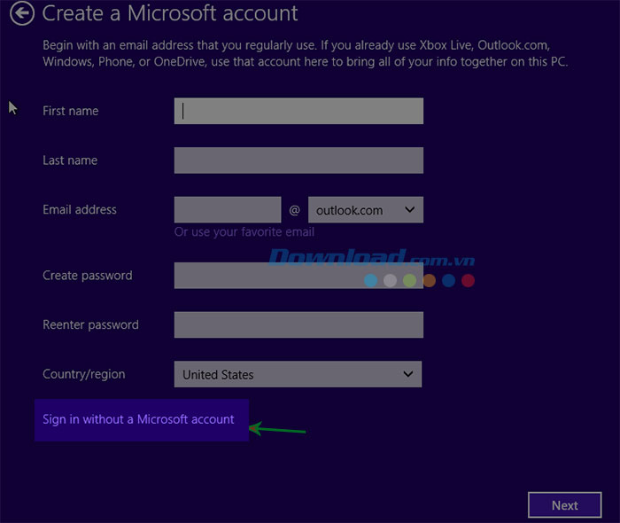The width and height of the screenshot is (620, 523).
Task: Click the Email address username field
Action: [228, 210]
